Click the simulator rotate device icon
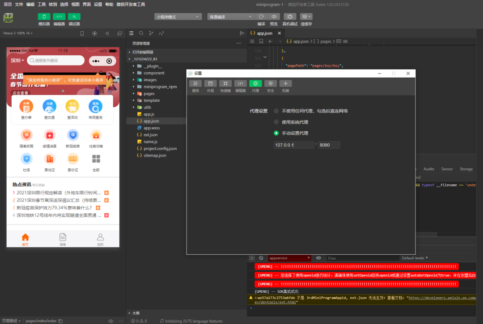 (x=82, y=33)
